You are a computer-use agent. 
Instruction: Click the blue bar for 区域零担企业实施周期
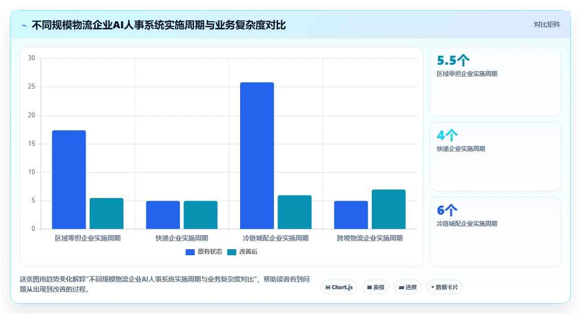69,180
